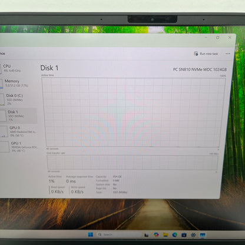The width and height of the screenshot is (245, 245).
Task: Open the Windows Start menu
Action: click(x=91, y=234)
